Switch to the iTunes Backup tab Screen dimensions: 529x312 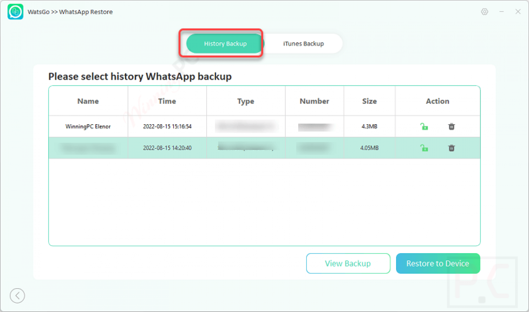(303, 43)
